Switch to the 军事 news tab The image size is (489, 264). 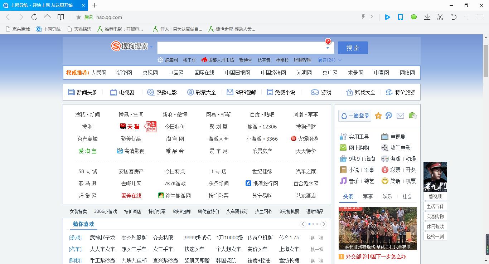368,196
